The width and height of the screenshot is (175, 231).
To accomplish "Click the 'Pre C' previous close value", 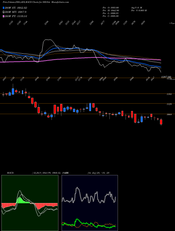I will click(x=111, y=16).
